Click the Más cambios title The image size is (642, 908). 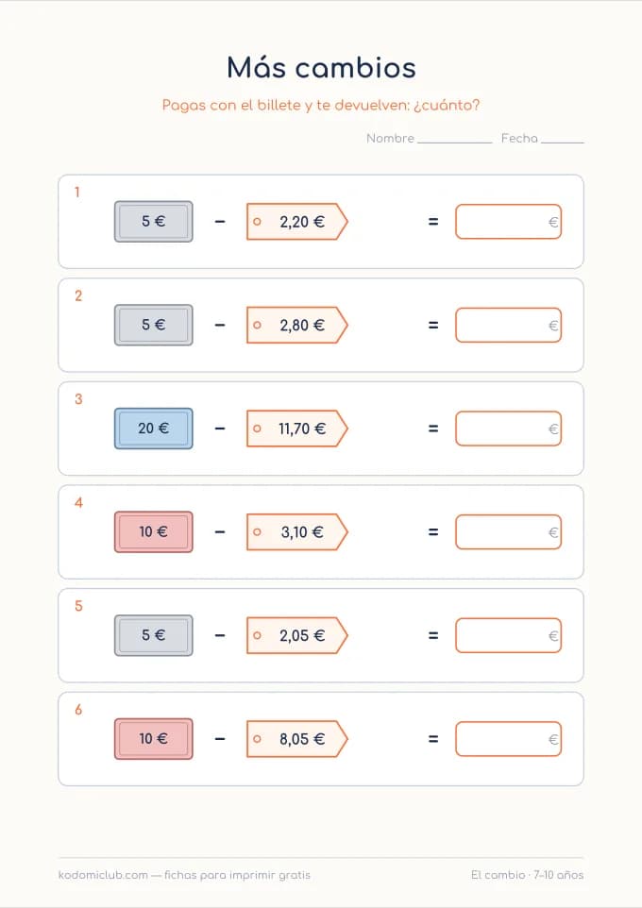[321, 68]
